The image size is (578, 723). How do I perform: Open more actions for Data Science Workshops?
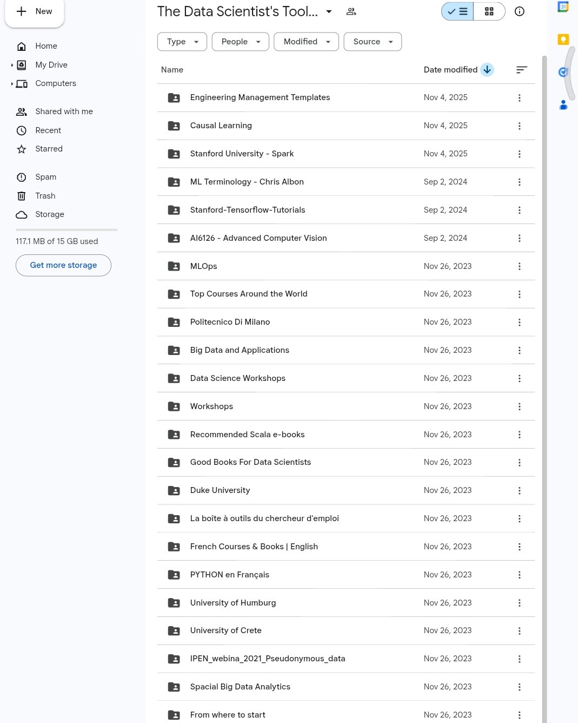coord(520,379)
